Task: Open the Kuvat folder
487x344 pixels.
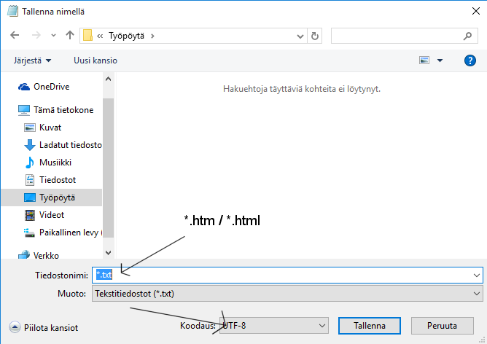Action: pos(50,128)
